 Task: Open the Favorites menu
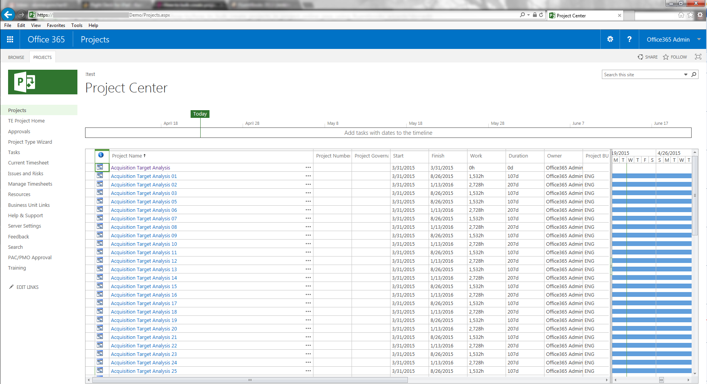[x=56, y=25]
